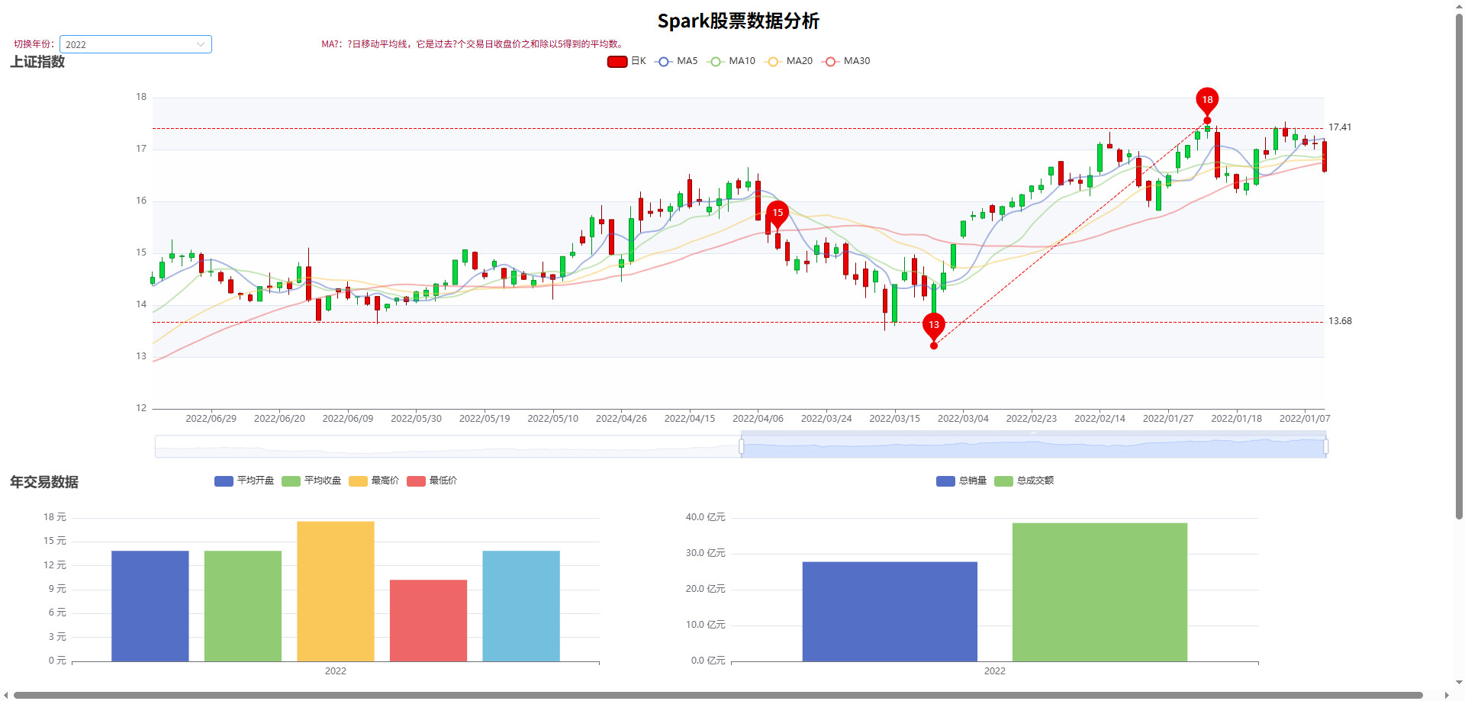
Task: Click the red 最低价 bar in year chart
Action: [428, 621]
